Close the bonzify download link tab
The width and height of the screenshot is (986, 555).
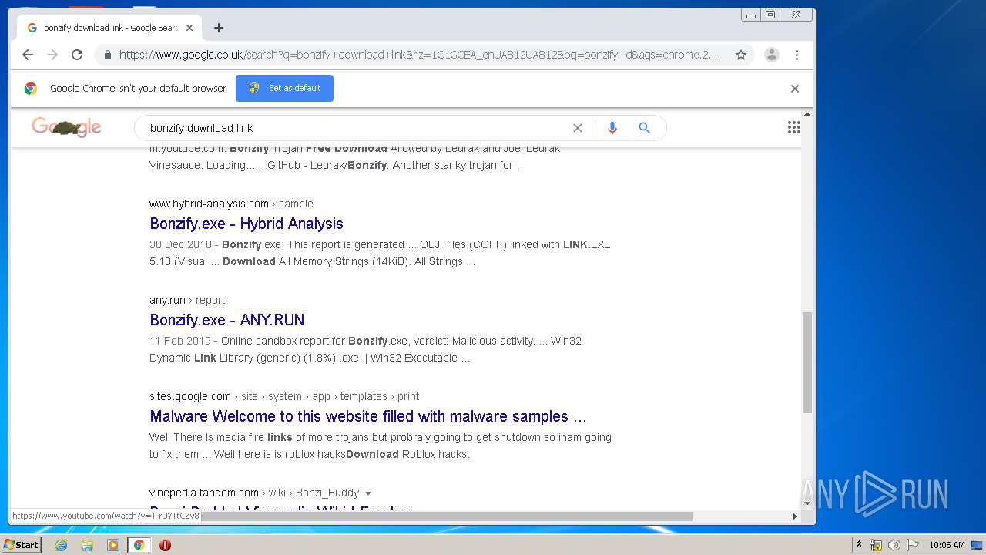189,28
